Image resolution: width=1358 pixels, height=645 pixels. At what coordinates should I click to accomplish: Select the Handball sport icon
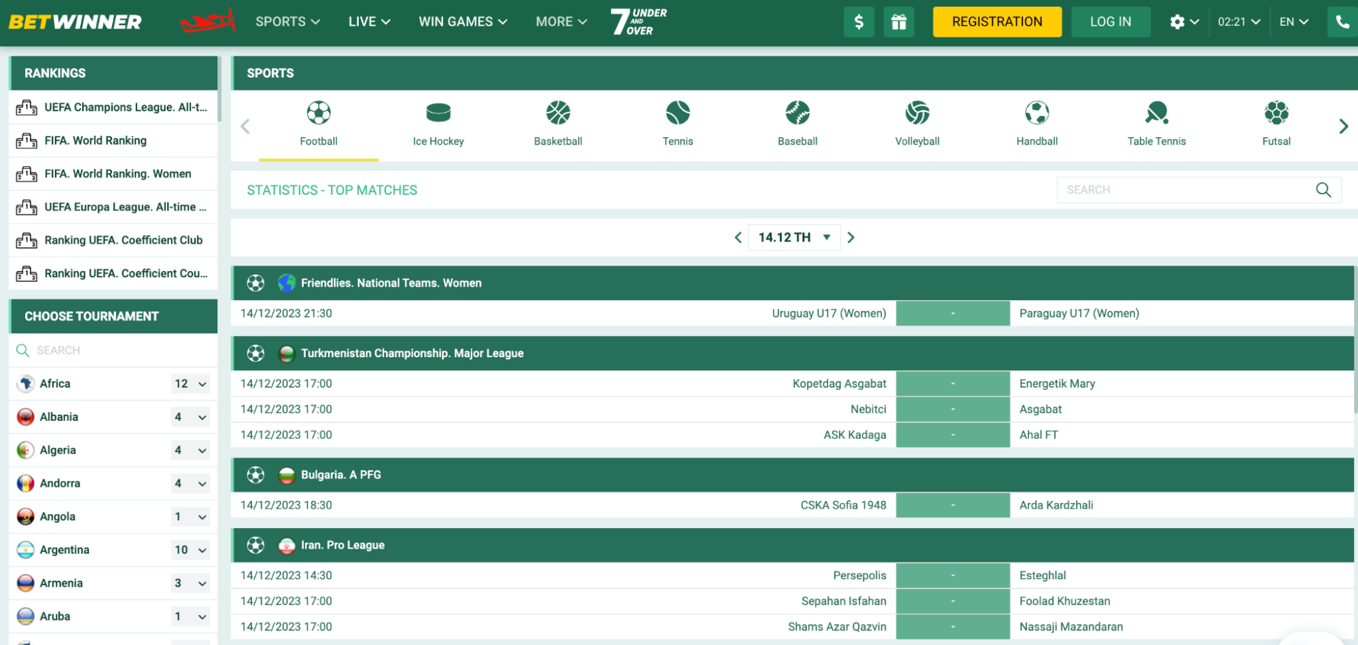pyautogui.click(x=1037, y=113)
